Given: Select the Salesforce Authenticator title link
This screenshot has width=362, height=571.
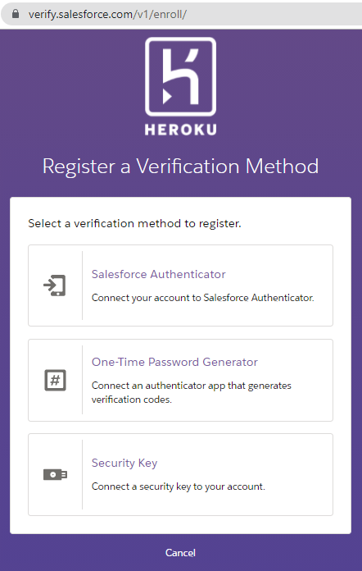Looking at the screenshot, I should click(x=158, y=274).
